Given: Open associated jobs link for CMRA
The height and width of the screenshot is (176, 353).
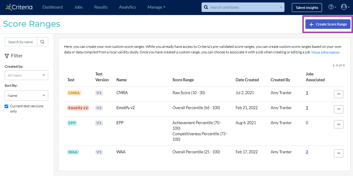Looking at the screenshot, I should point(307,93).
